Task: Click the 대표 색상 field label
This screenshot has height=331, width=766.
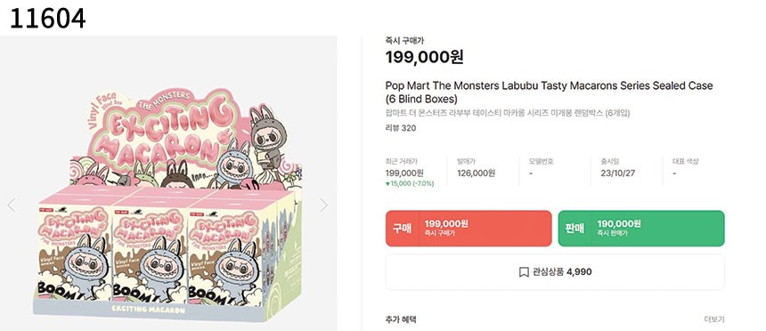Action: click(x=686, y=161)
